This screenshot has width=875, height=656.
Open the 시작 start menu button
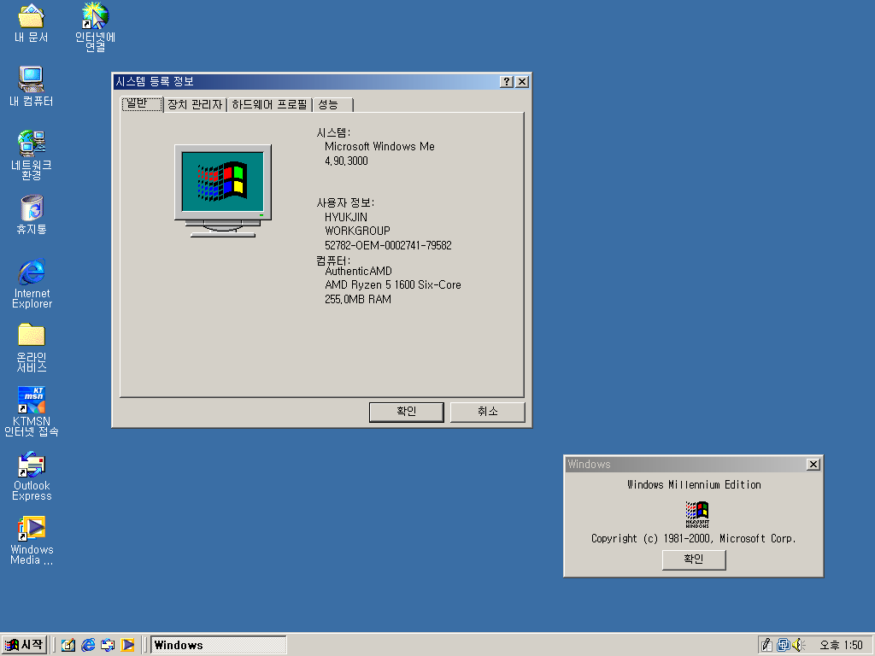[x=24, y=645]
